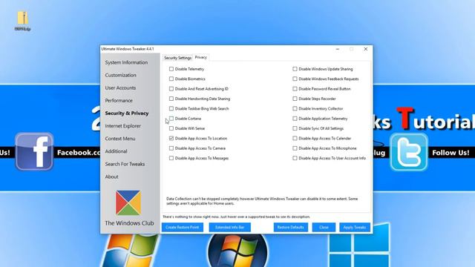Open the About page

coord(111,177)
